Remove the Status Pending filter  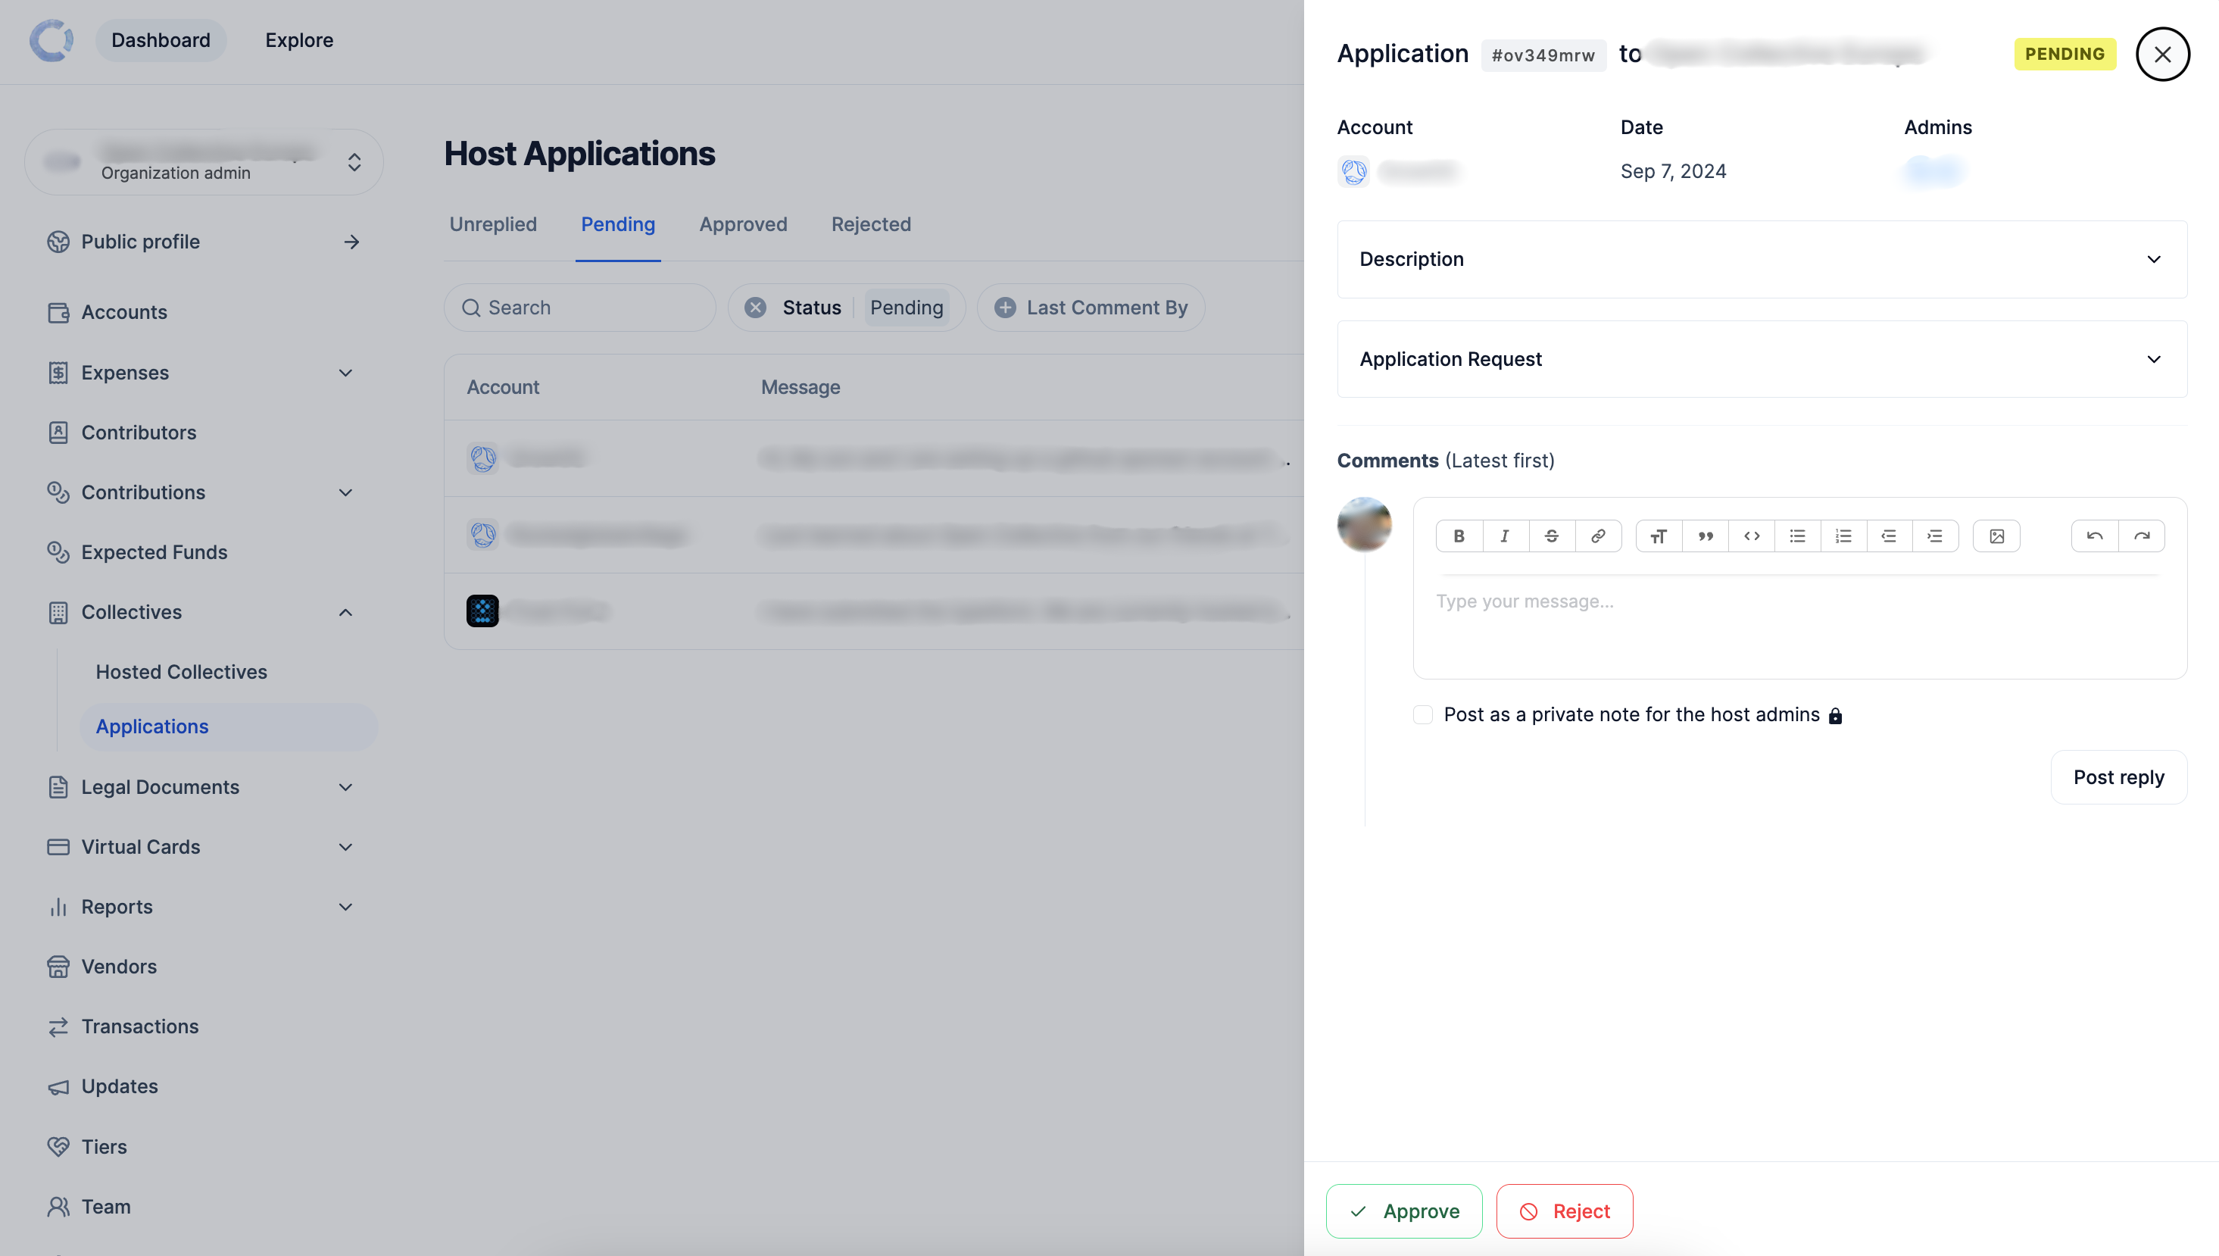click(756, 307)
